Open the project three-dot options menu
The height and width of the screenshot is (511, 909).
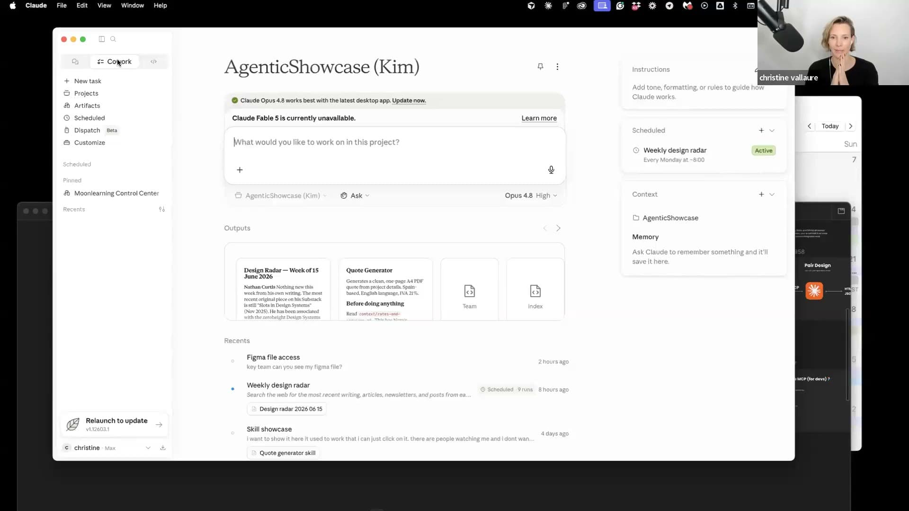(x=557, y=67)
